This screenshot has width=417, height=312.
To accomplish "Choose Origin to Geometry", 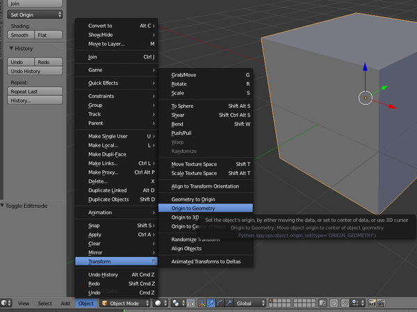I will (x=206, y=208).
